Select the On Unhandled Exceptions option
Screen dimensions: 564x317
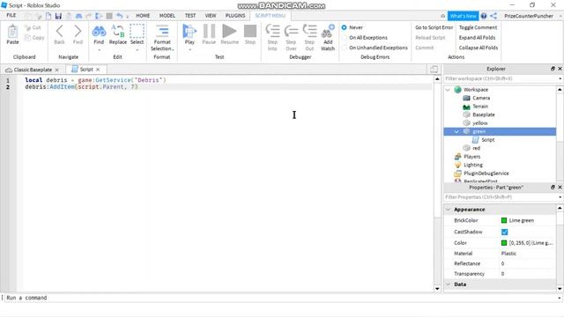345,48
